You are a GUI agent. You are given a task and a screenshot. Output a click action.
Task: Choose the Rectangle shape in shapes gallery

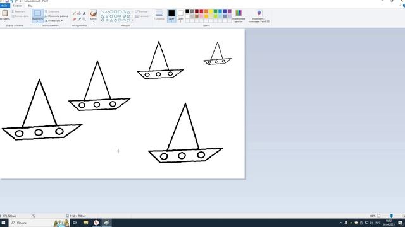[115, 12]
